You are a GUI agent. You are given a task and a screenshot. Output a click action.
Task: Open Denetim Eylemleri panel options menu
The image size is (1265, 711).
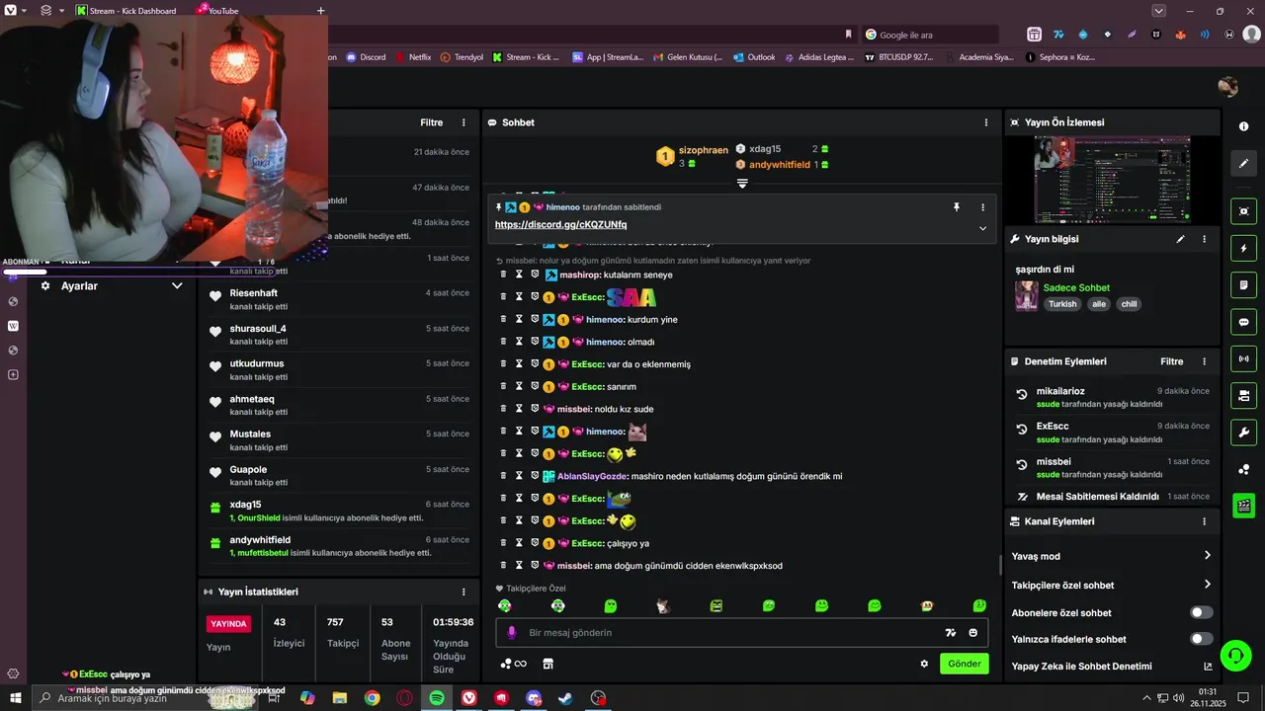[x=1204, y=361]
